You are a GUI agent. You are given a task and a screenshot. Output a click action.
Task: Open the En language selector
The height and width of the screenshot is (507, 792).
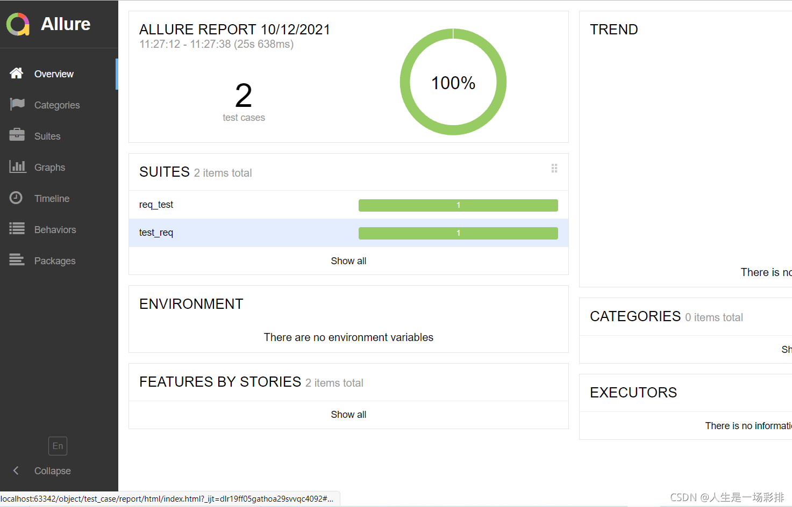58,446
